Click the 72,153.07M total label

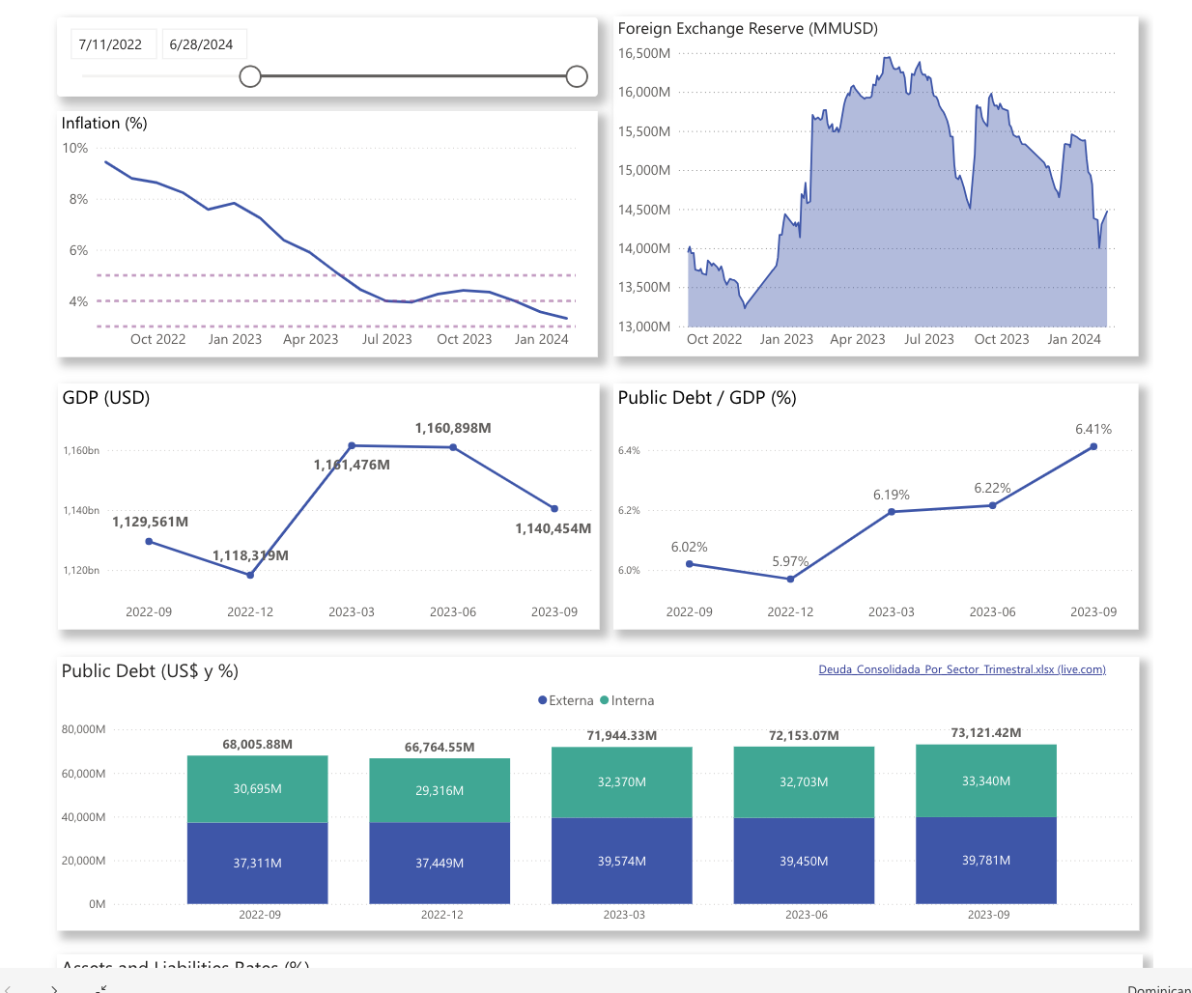pyautogui.click(x=804, y=736)
